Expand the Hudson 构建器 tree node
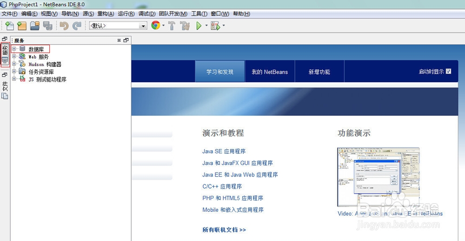Screen dimensions: 465x241 point(14,63)
